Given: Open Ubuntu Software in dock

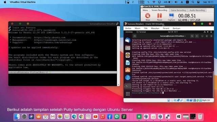Looking at the screenshot, I should click(127, 70).
